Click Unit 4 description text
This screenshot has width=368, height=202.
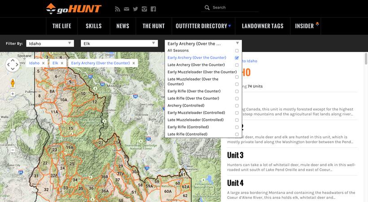pos(291,195)
